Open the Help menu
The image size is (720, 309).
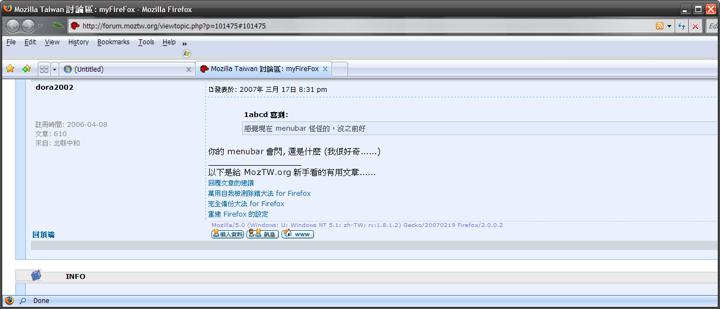coord(169,42)
